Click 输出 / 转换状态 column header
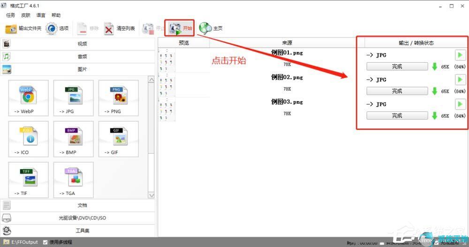The width and height of the screenshot is (469, 247). [x=416, y=43]
